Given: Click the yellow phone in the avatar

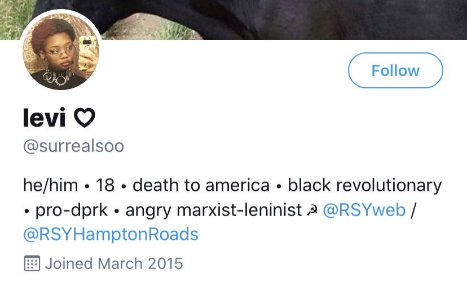Looking at the screenshot, I should [87, 52].
